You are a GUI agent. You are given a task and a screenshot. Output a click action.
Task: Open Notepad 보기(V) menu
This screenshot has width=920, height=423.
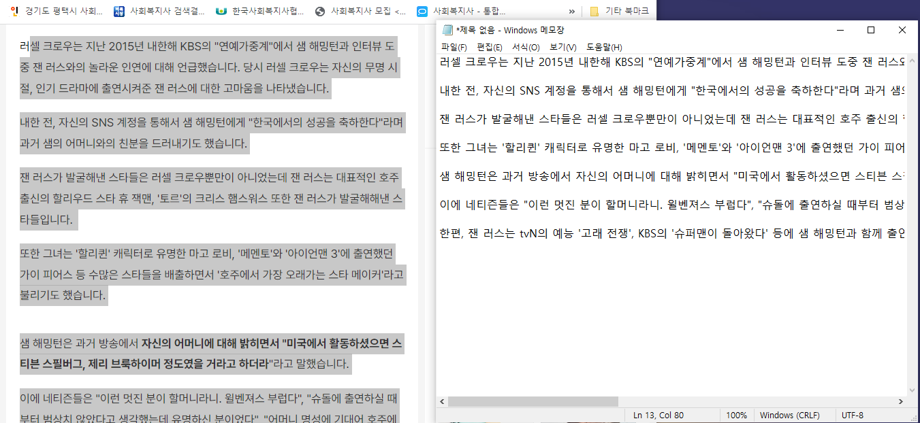pyautogui.click(x=562, y=47)
